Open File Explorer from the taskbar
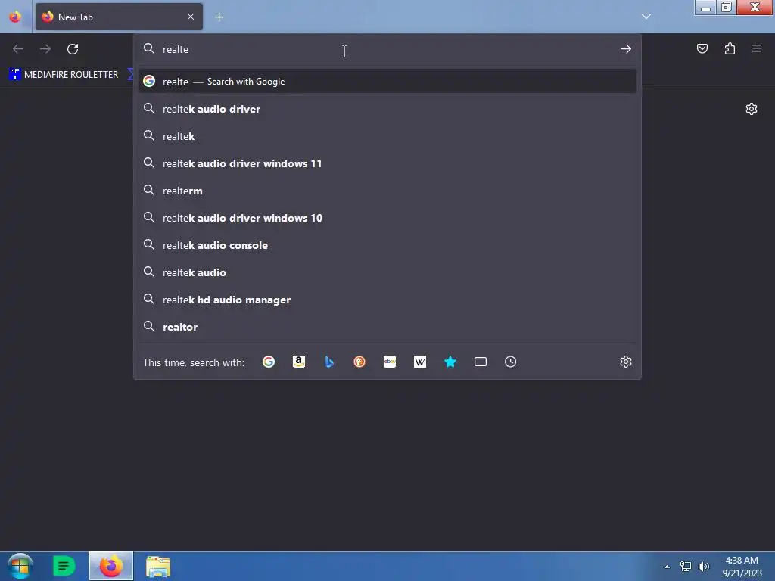Screen dimensions: 775x581 tap(158, 567)
